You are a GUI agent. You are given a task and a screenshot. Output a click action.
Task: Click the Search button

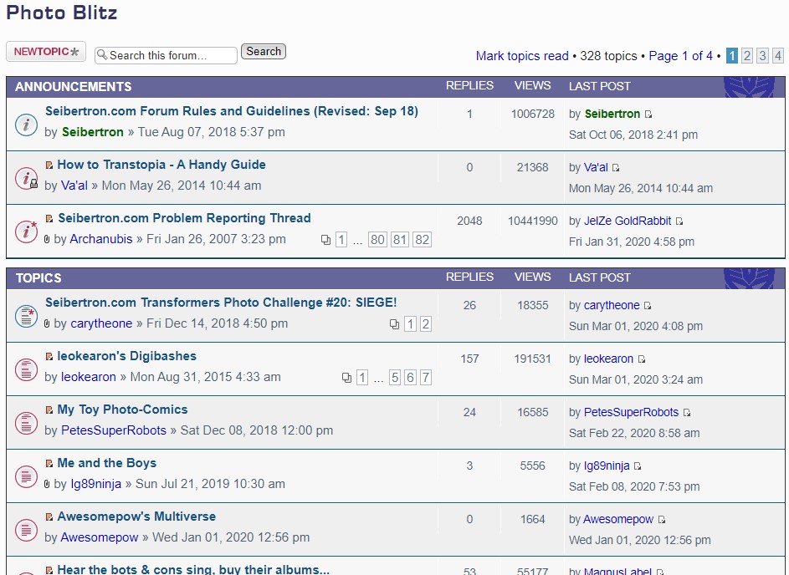264,52
